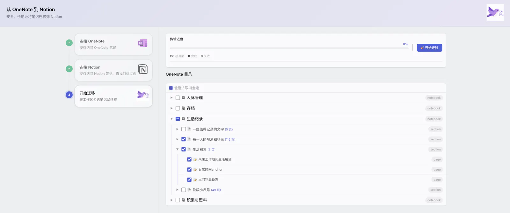Click page icon beside 未来工作期间生活展望
The image size is (510, 213).
click(195, 159)
